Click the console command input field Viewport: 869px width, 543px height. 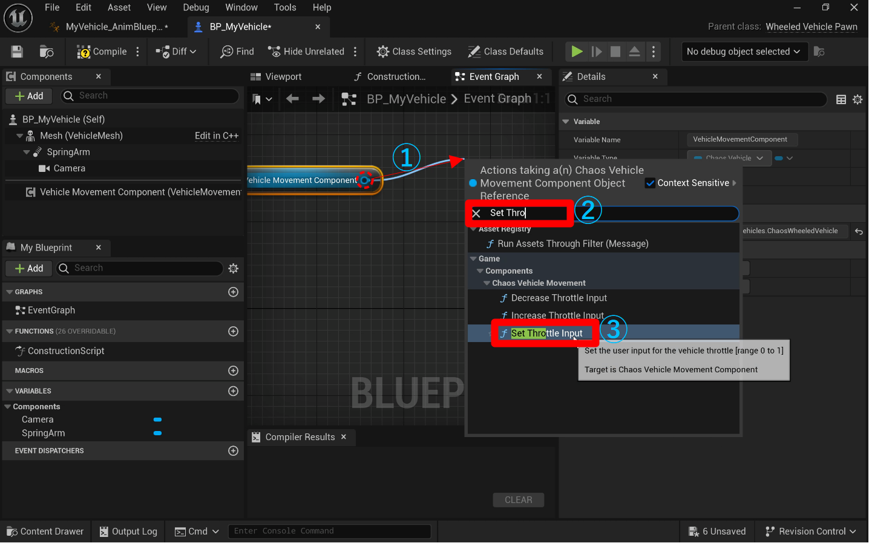pos(329,531)
